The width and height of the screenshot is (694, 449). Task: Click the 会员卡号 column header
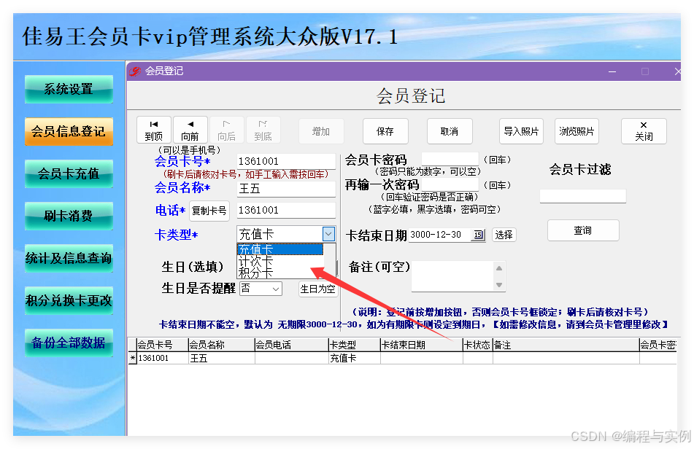pyautogui.click(x=162, y=345)
